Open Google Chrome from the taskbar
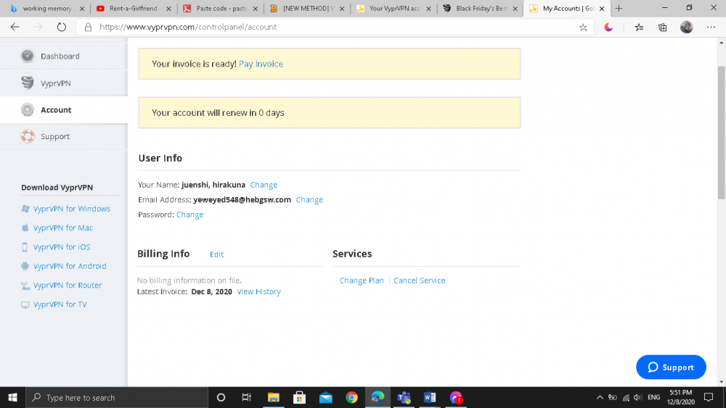Image resolution: width=726 pixels, height=408 pixels. coord(351,397)
